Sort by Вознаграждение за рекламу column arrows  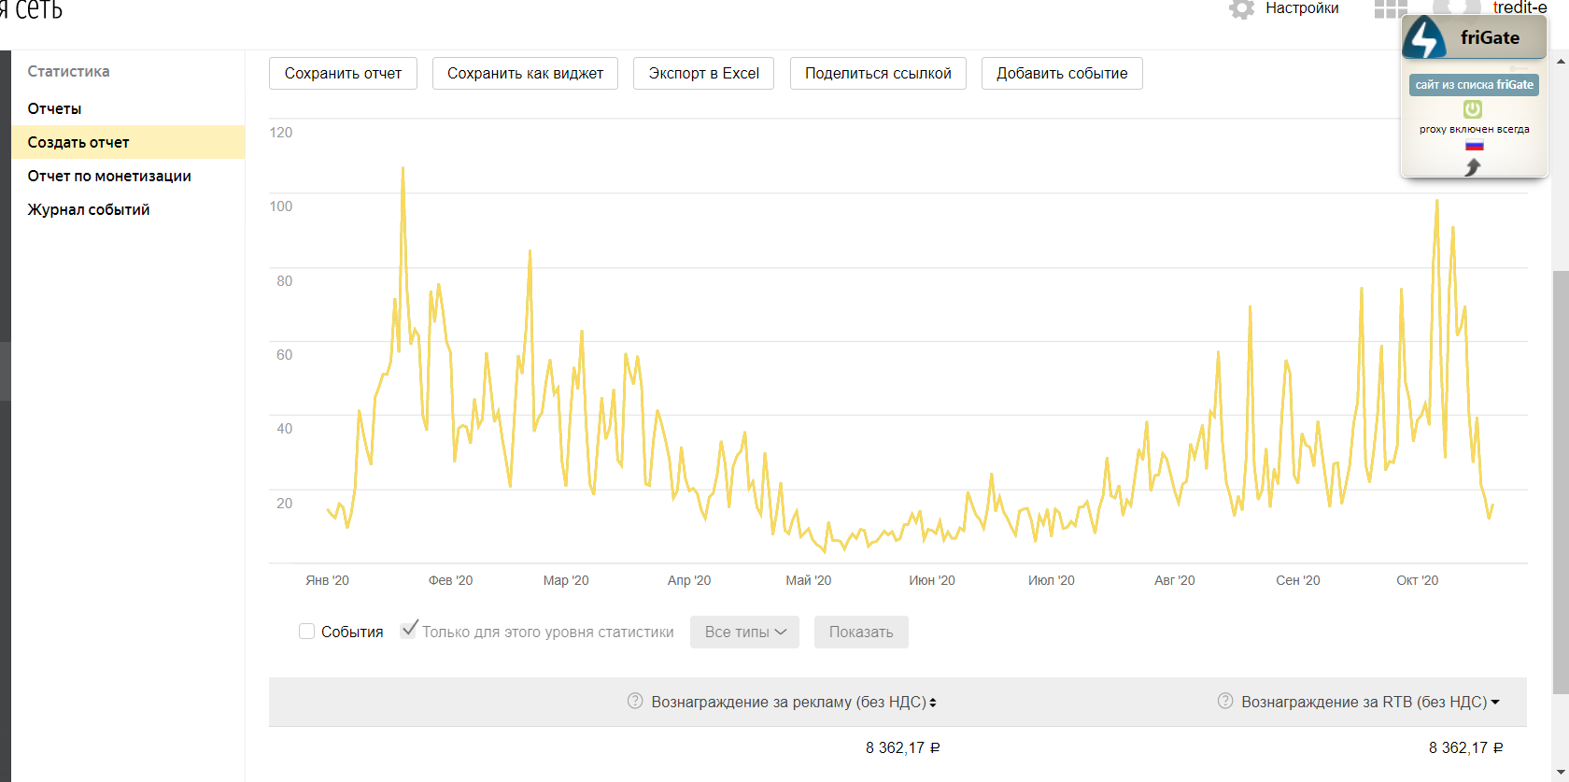point(933,703)
